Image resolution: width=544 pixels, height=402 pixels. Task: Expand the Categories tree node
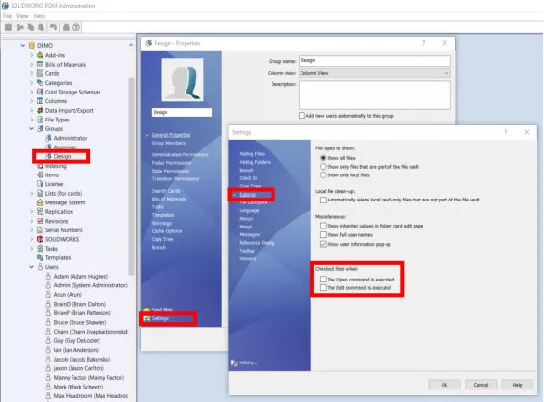coord(31,82)
